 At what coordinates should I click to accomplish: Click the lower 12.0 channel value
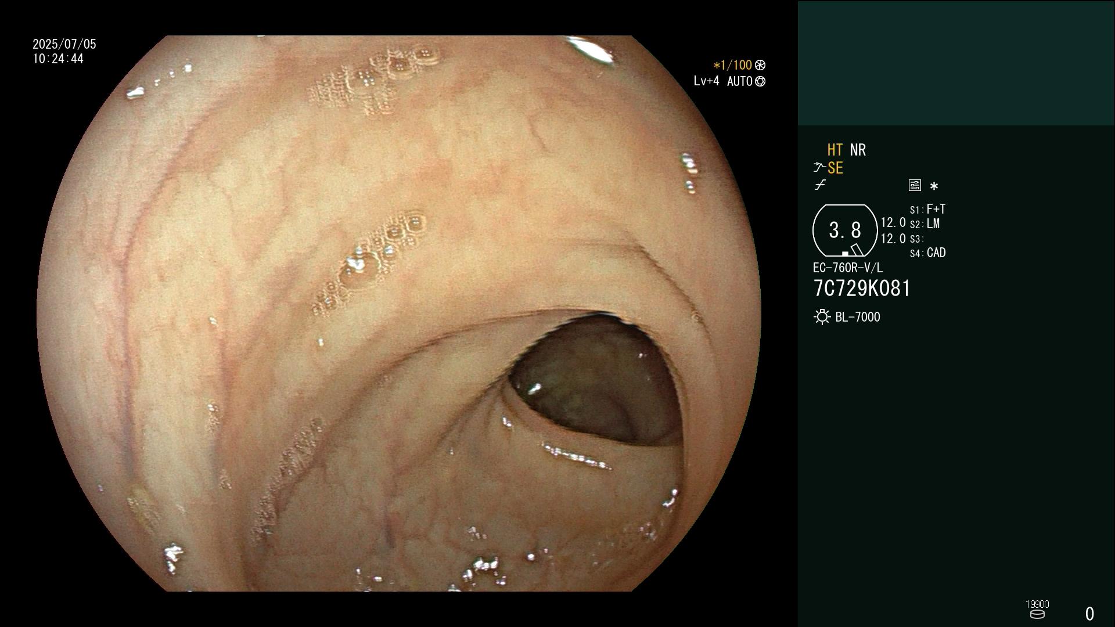click(893, 239)
